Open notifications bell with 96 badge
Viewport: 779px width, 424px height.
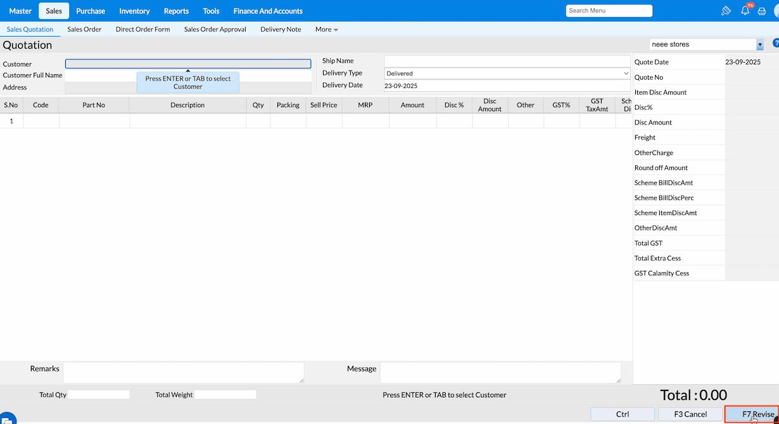pyautogui.click(x=745, y=10)
